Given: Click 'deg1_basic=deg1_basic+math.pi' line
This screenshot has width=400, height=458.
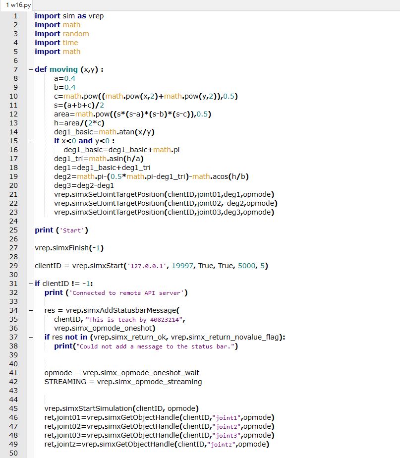Looking at the screenshot, I should tap(121, 150).
